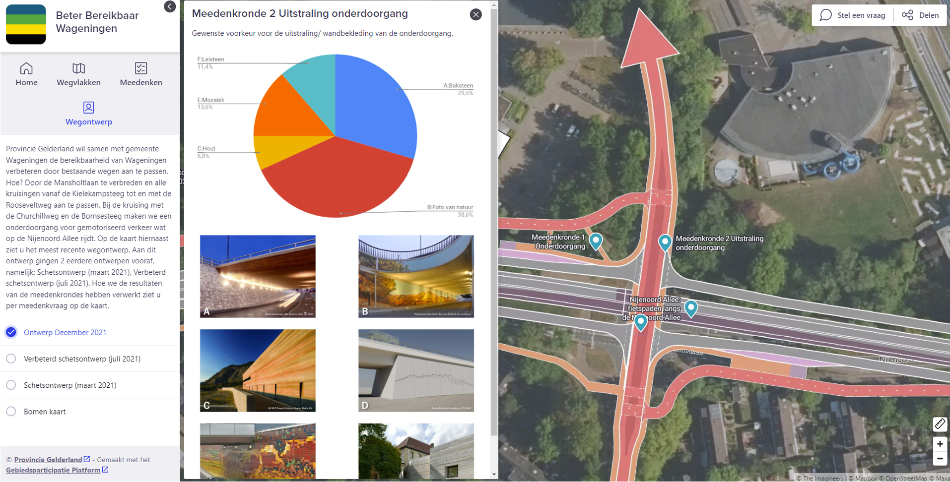Select the Wegontwerp tab icon
The width and height of the screenshot is (950, 482).
point(88,108)
